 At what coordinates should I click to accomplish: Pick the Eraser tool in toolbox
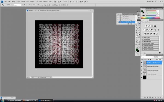click(x=137, y=35)
